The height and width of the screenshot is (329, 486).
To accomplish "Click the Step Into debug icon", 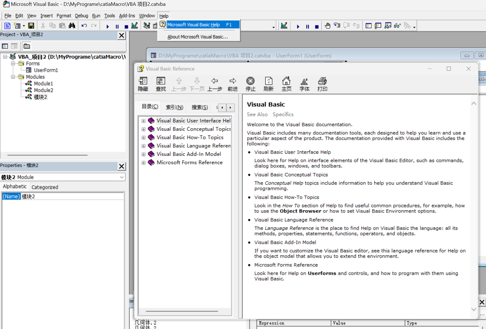I will [x=337, y=26].
